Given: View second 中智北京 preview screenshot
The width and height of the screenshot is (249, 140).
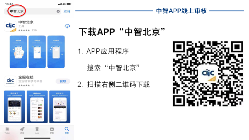Looking at the screenshot, I should [37, 52].
